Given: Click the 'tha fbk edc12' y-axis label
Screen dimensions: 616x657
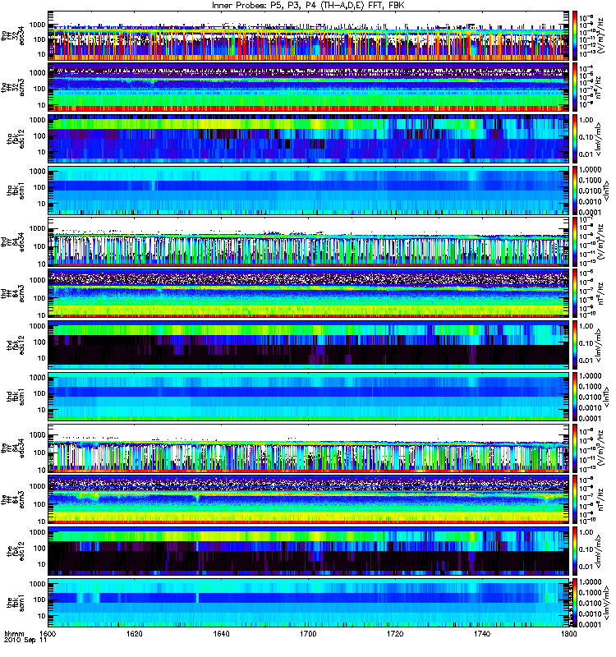Looking at the screenshot, I should (15, 139).
